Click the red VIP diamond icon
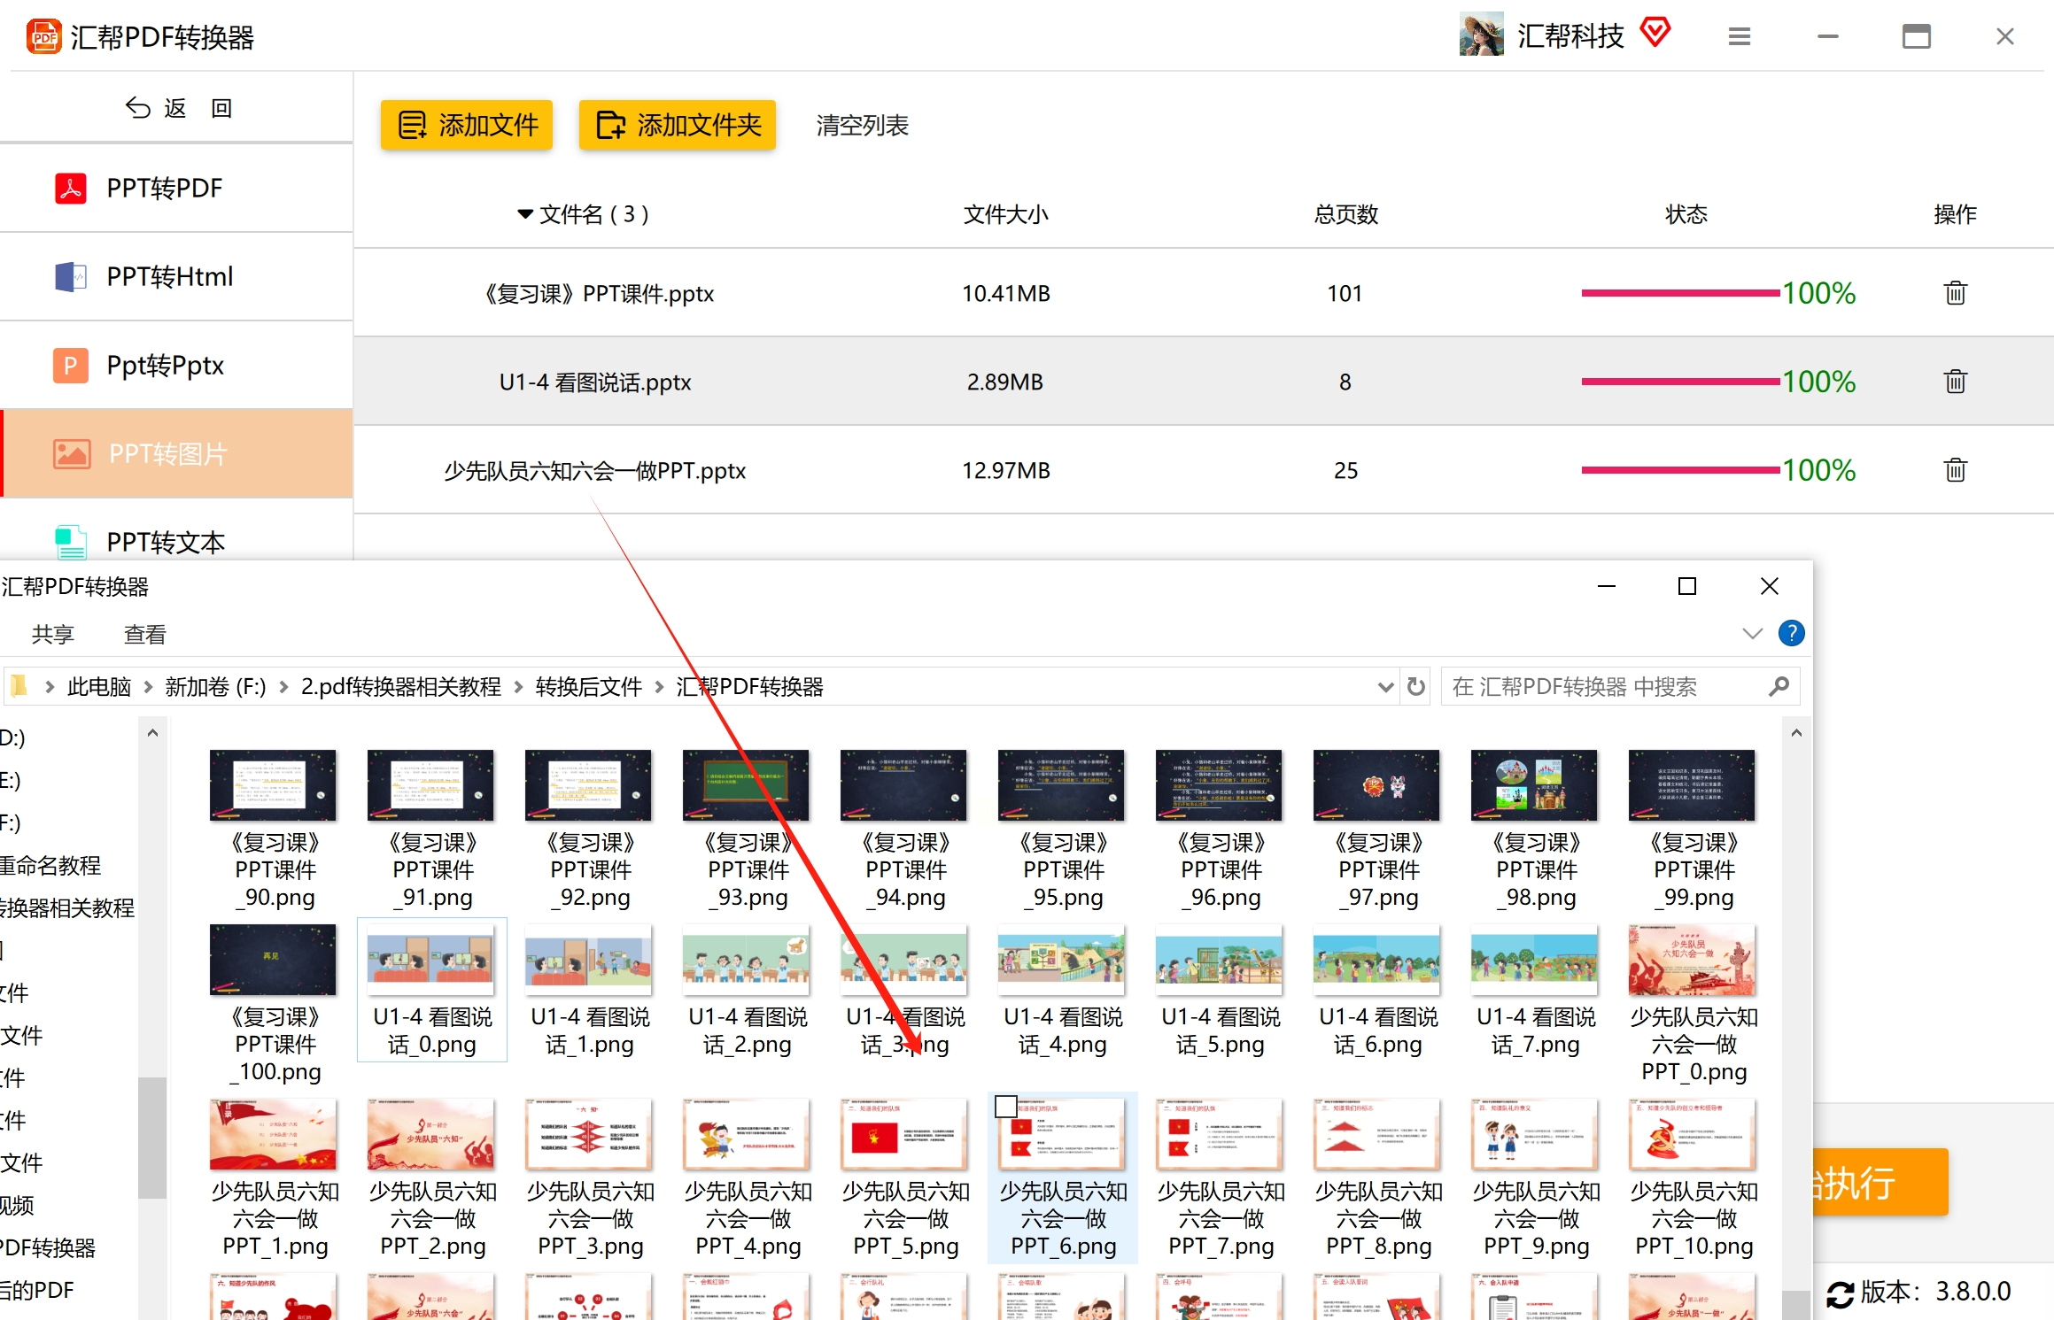Image resolution: width=2054 pixels, height=1320 pixels. (x=1655, y=34)
